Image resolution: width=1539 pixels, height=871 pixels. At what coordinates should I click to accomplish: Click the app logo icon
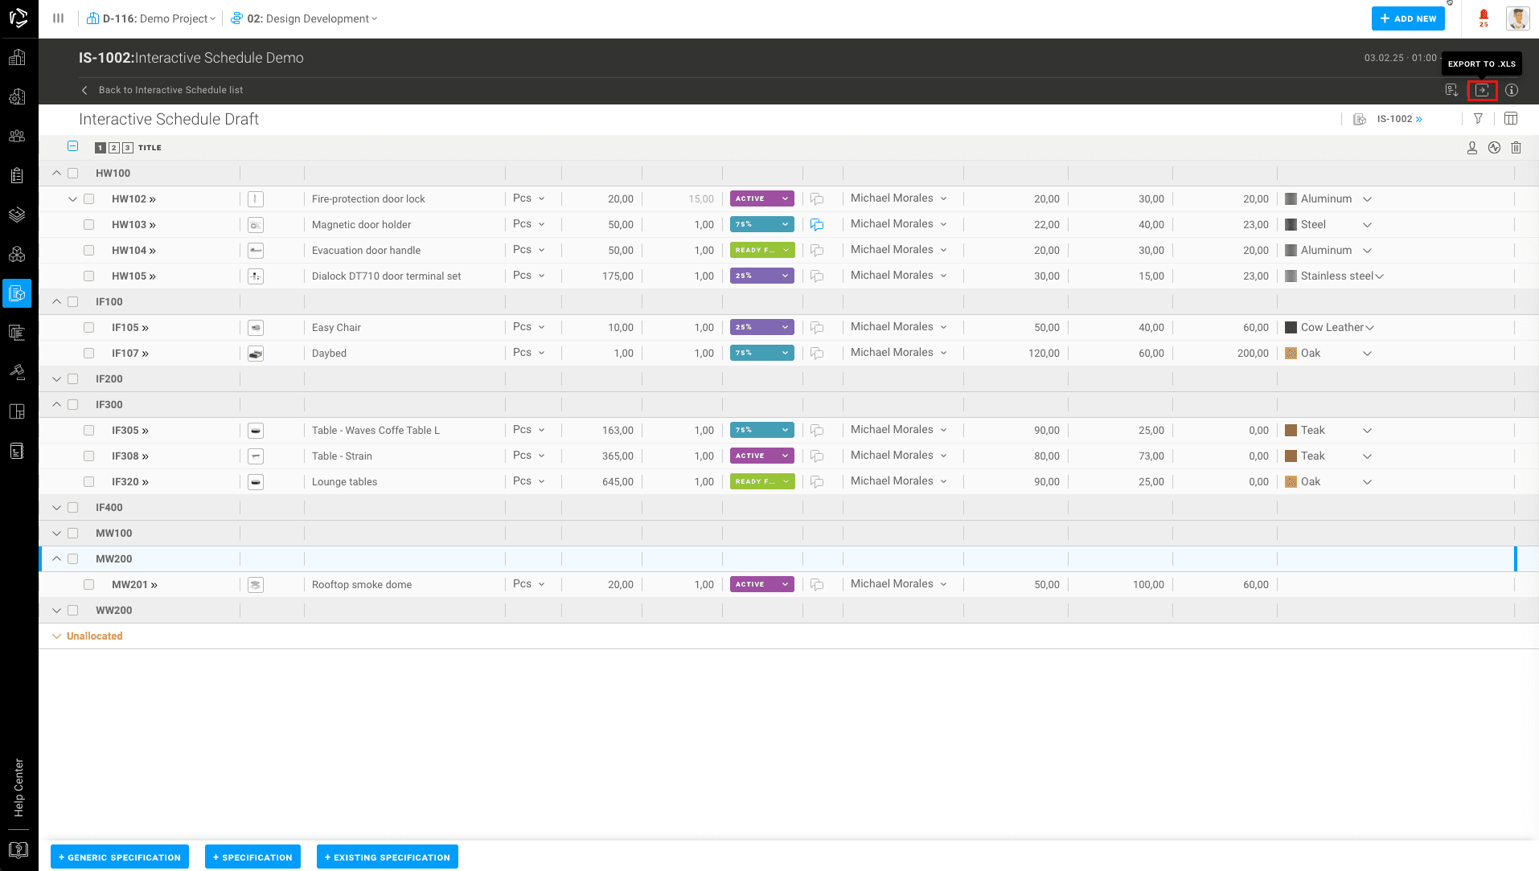pyautogui.click(x=18, y=18)
